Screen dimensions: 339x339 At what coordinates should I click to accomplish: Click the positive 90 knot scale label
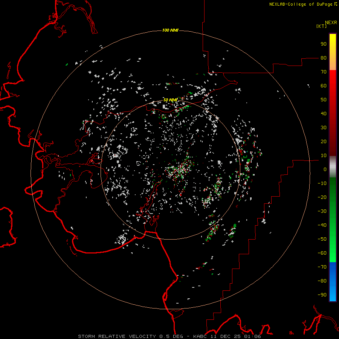324,44
